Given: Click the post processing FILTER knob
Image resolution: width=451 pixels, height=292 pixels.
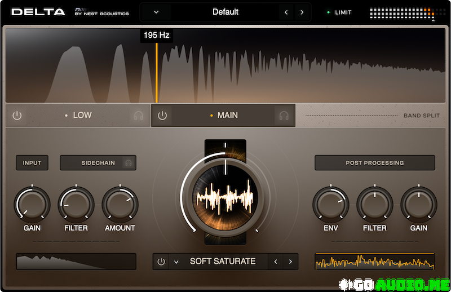Looking at the screenshot, I should pos(375,205).
